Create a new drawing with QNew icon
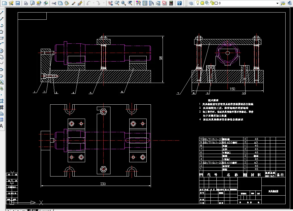This screenshot has height=211, width=293. pos(5,3)
